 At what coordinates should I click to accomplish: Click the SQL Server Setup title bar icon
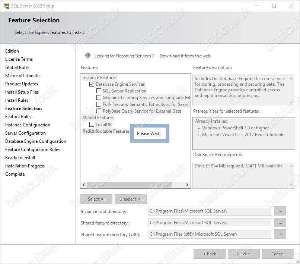click(6, 6)
